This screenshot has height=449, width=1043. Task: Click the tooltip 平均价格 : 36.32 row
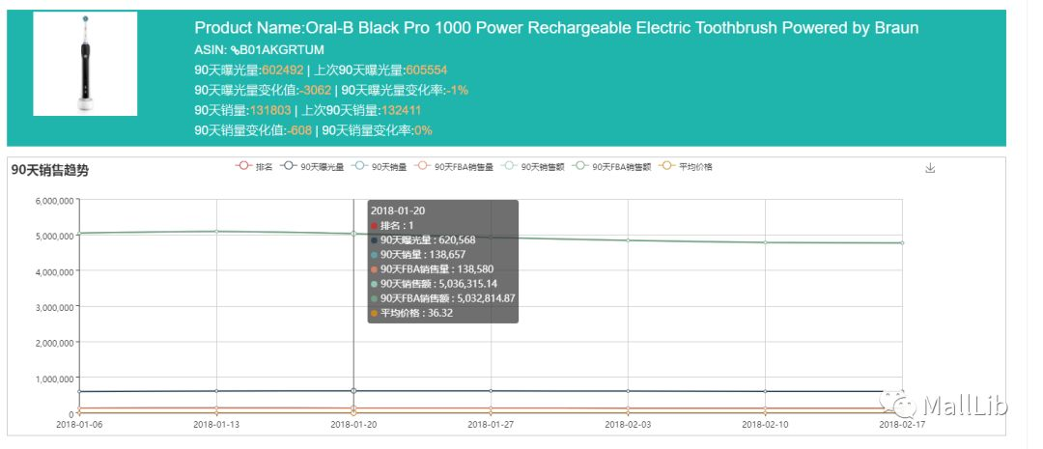pos(412,313)
